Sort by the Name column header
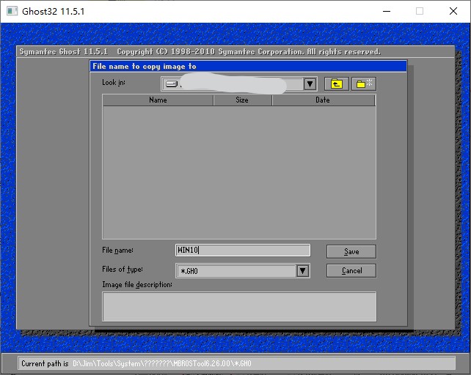Viewport: 471px width, 375px height. tap(158, 100)
